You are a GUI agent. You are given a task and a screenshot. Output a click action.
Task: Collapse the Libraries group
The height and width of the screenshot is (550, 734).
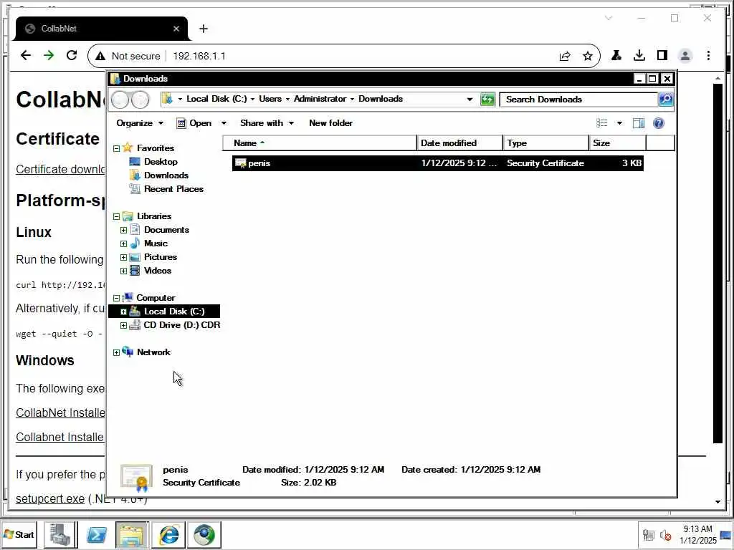[x=117, y=216]
